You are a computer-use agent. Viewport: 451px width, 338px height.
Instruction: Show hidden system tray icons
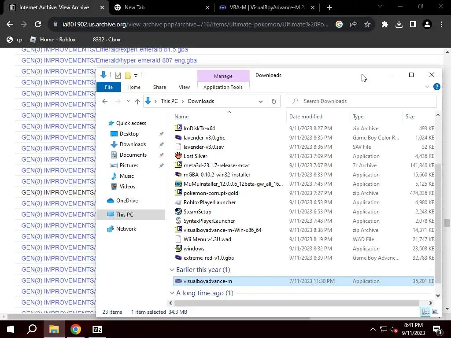373,329
